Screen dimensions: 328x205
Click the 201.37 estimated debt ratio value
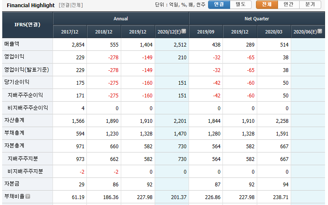[179, 197]
